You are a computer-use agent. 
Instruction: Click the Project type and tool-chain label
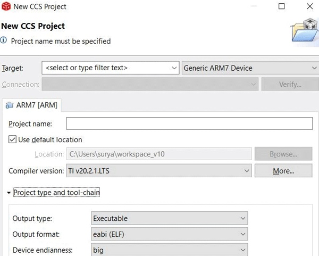coord(56,193)
